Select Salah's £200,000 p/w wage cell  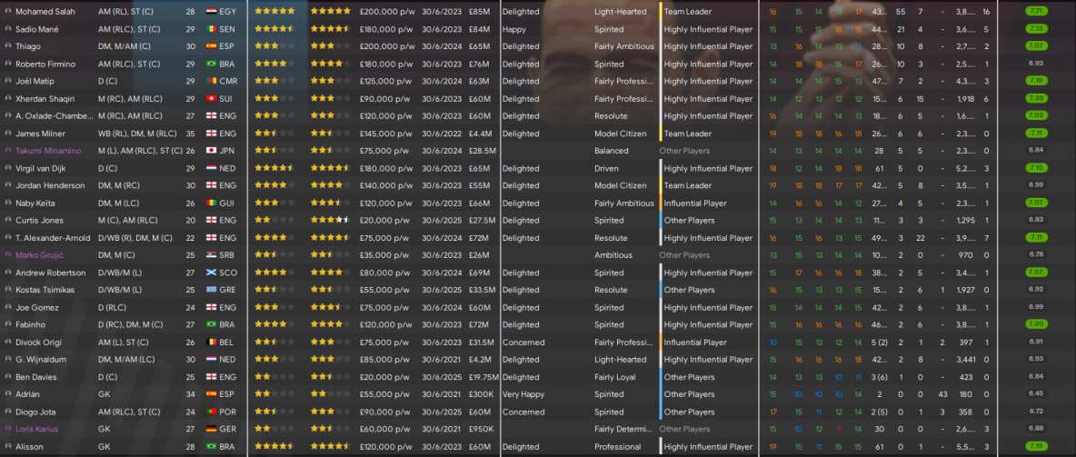(386, 12)
